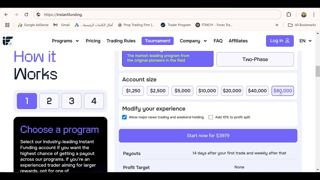Choose the $20,000 account size
The width and height of the screenshot is (320, 180).
coord(232,91)
